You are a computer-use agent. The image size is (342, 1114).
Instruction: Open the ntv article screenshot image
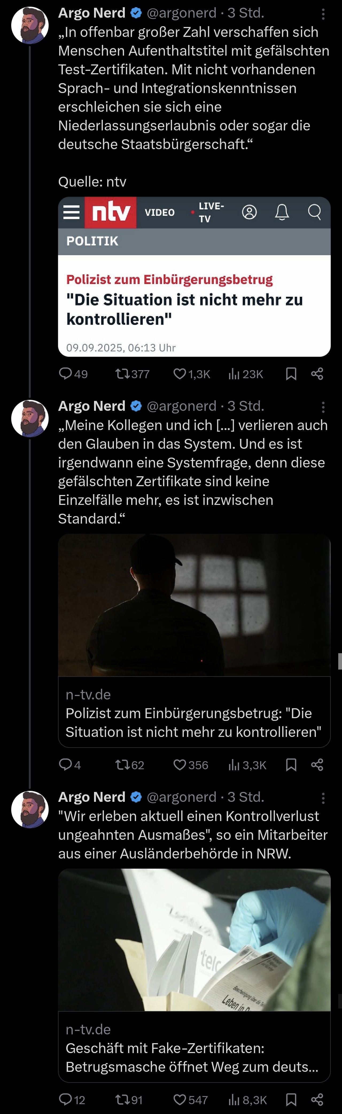(x=194, y=277)
